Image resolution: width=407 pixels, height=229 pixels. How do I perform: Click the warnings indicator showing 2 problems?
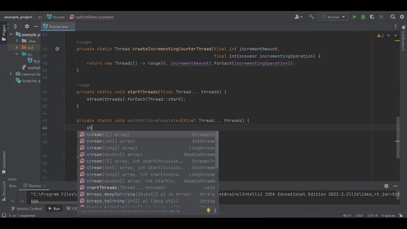click(380, 36)
